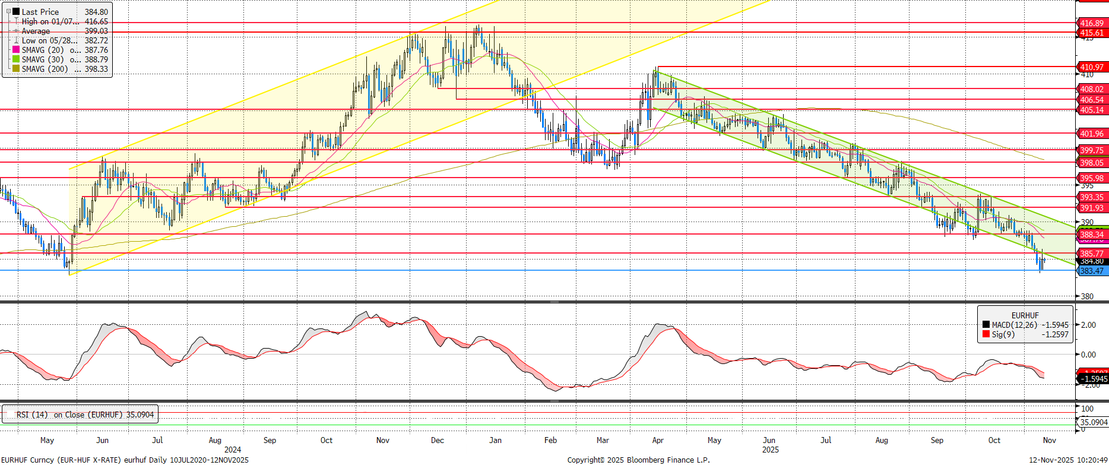Collapse the Last Price legend tree
This screenshot has width=1109, height=465.
point(8,11)
